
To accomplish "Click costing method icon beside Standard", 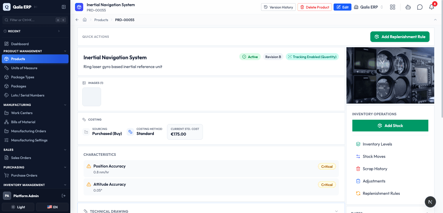I will coord(130,132).
